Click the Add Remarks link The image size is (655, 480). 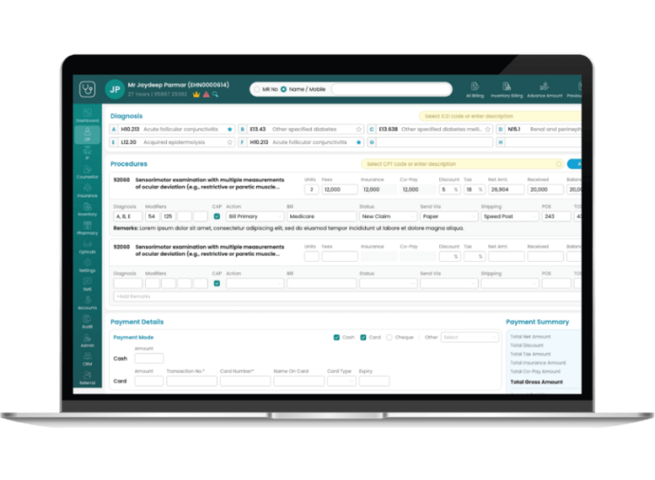132,296
